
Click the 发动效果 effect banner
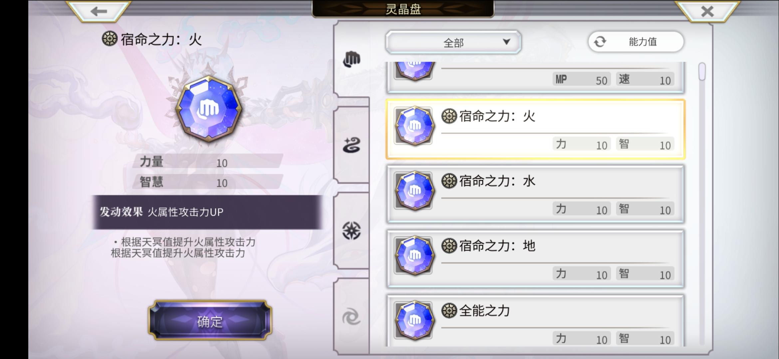(x=207, y=212)
